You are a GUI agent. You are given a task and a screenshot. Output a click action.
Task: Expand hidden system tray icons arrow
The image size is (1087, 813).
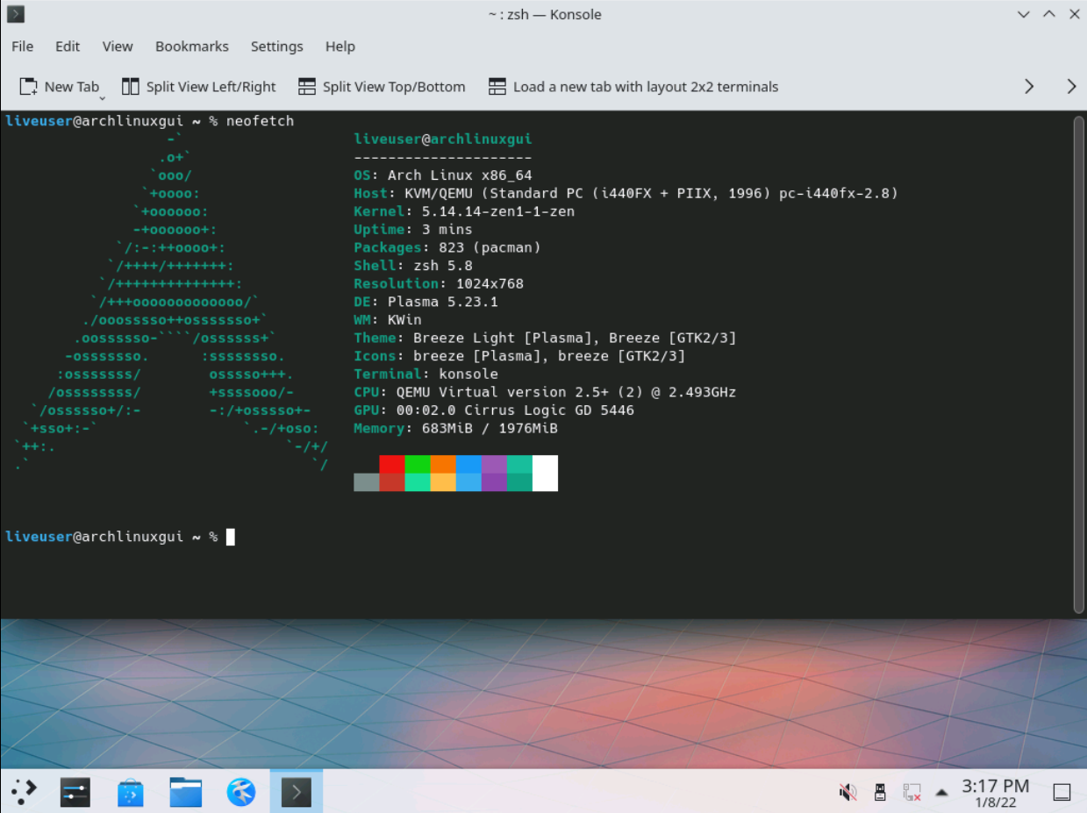click(x=941, y=793)
